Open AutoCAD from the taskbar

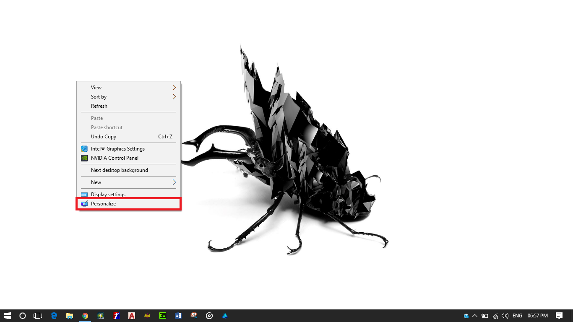(132, 316)
